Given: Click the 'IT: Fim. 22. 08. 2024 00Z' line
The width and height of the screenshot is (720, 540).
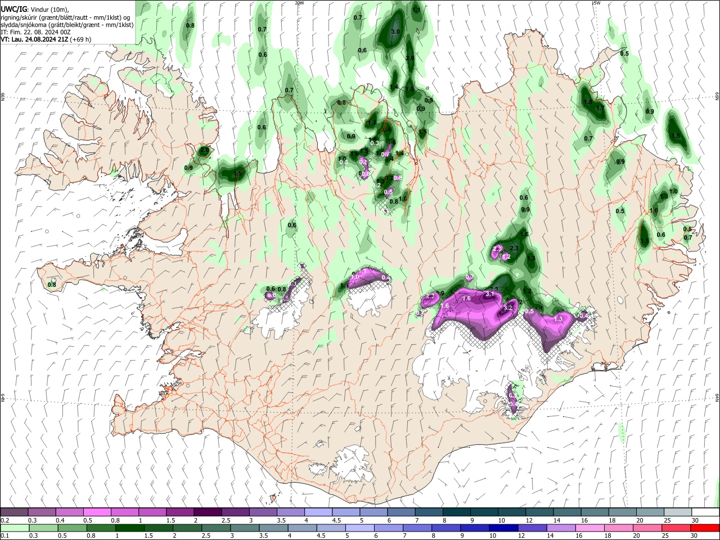Looking at the screenshot, I should coord(35,32).
